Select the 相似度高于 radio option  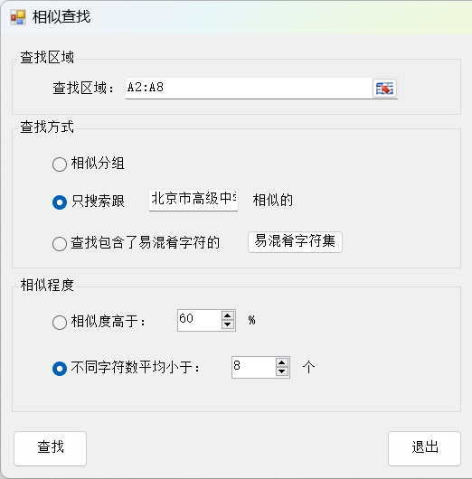(x=60, y=323)
